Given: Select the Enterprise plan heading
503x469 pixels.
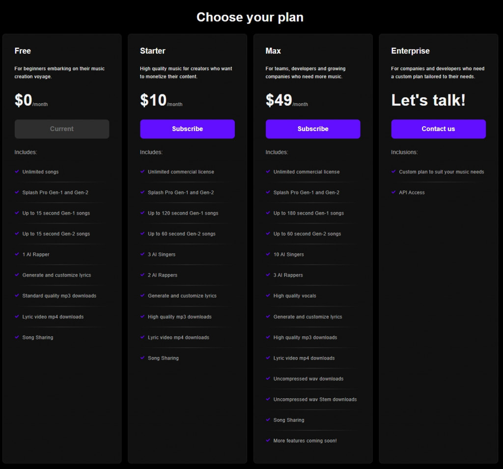Looking at the screenshot, I should (x=410, y=51).
